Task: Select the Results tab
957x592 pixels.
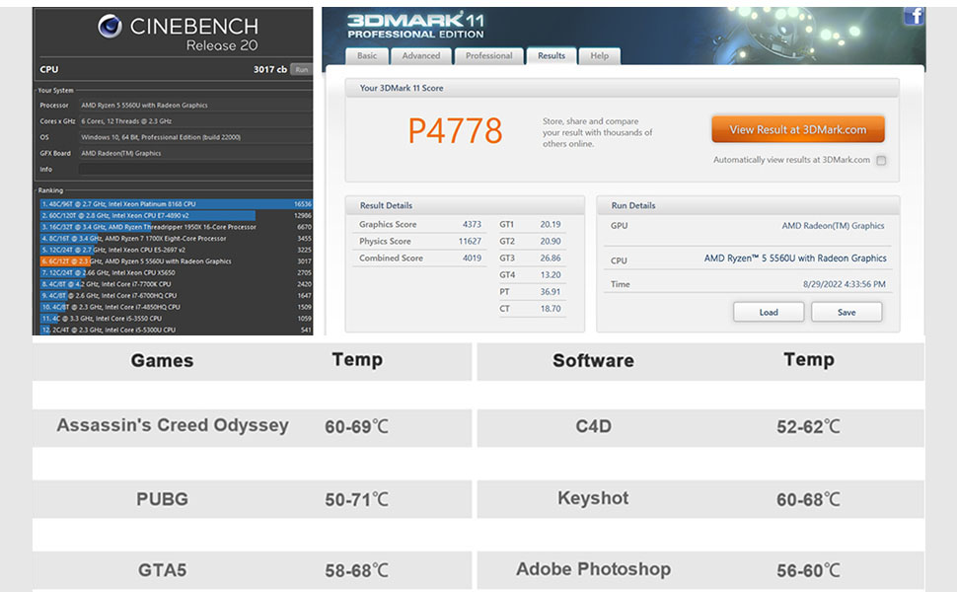Action: [552, 55]
